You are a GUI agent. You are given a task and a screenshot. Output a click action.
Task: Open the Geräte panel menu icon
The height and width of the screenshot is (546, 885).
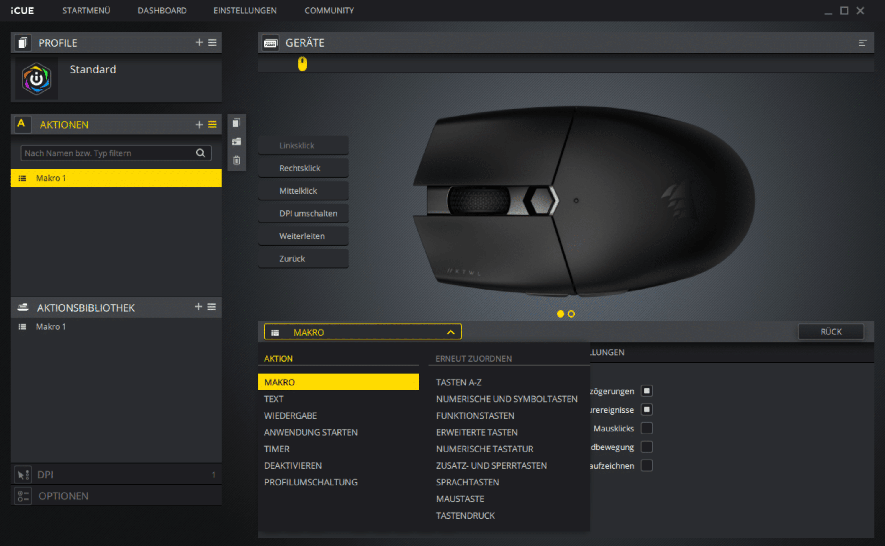(x=862, y=43)
